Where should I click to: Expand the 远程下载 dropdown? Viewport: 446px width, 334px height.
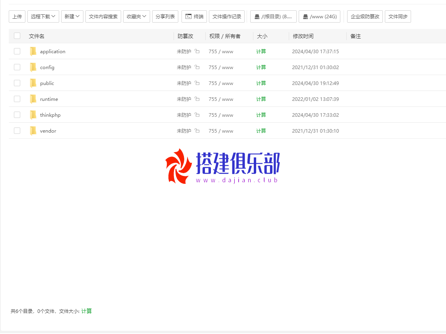pyautogui.click(x=43, y=17)
